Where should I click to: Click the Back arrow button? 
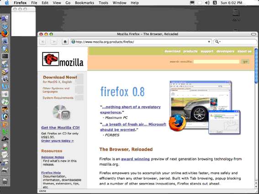(x=42, y=42)
